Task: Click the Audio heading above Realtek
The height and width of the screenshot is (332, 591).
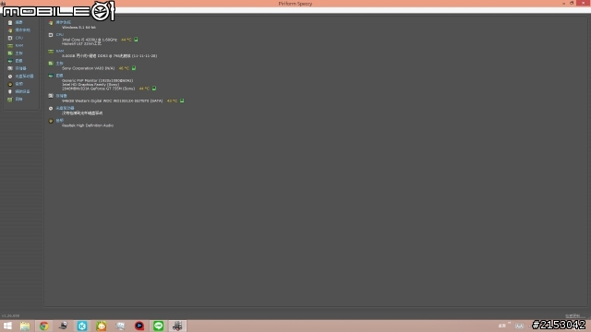Action: [59, 121]
